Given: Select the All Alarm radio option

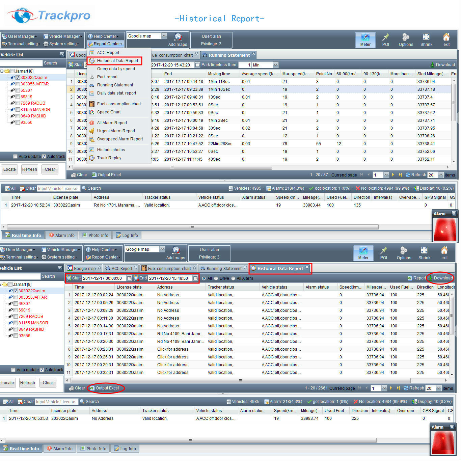Looking at the screenshot, I should [x=233, y=278].
